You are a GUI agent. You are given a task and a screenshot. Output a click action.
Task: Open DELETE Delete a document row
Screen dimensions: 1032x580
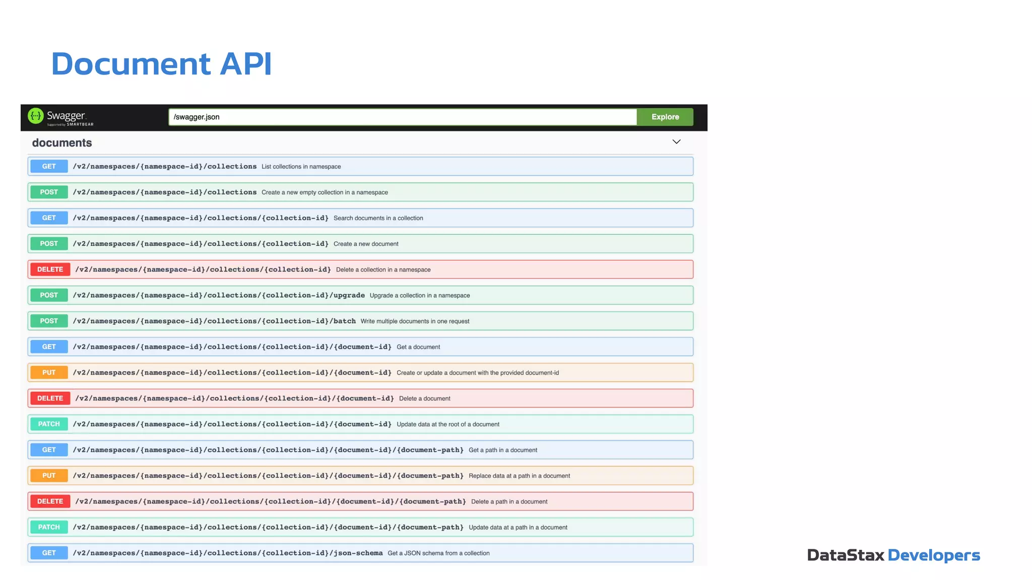[x=360, y=398]
